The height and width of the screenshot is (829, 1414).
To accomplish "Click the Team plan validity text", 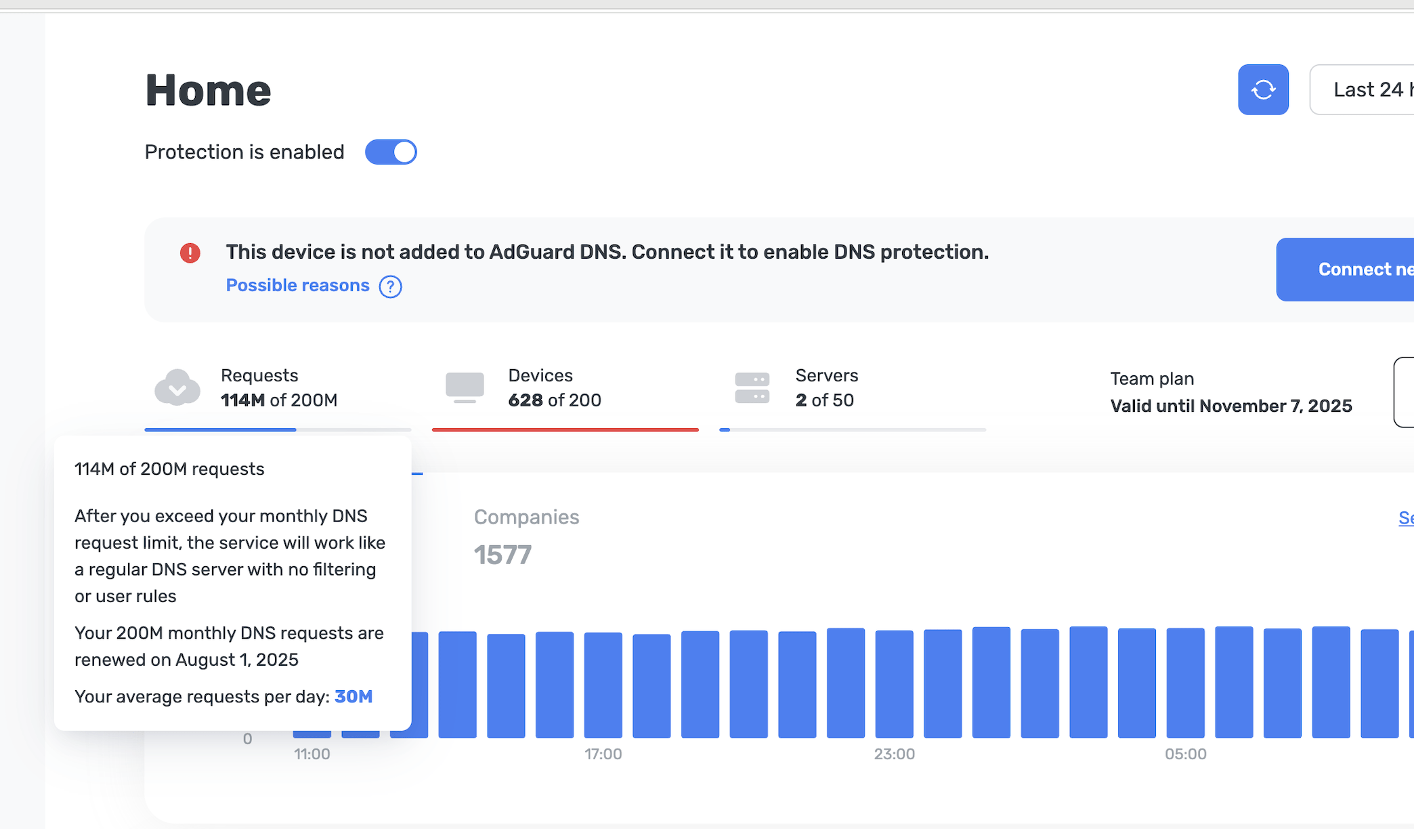I will point(1230,406).
